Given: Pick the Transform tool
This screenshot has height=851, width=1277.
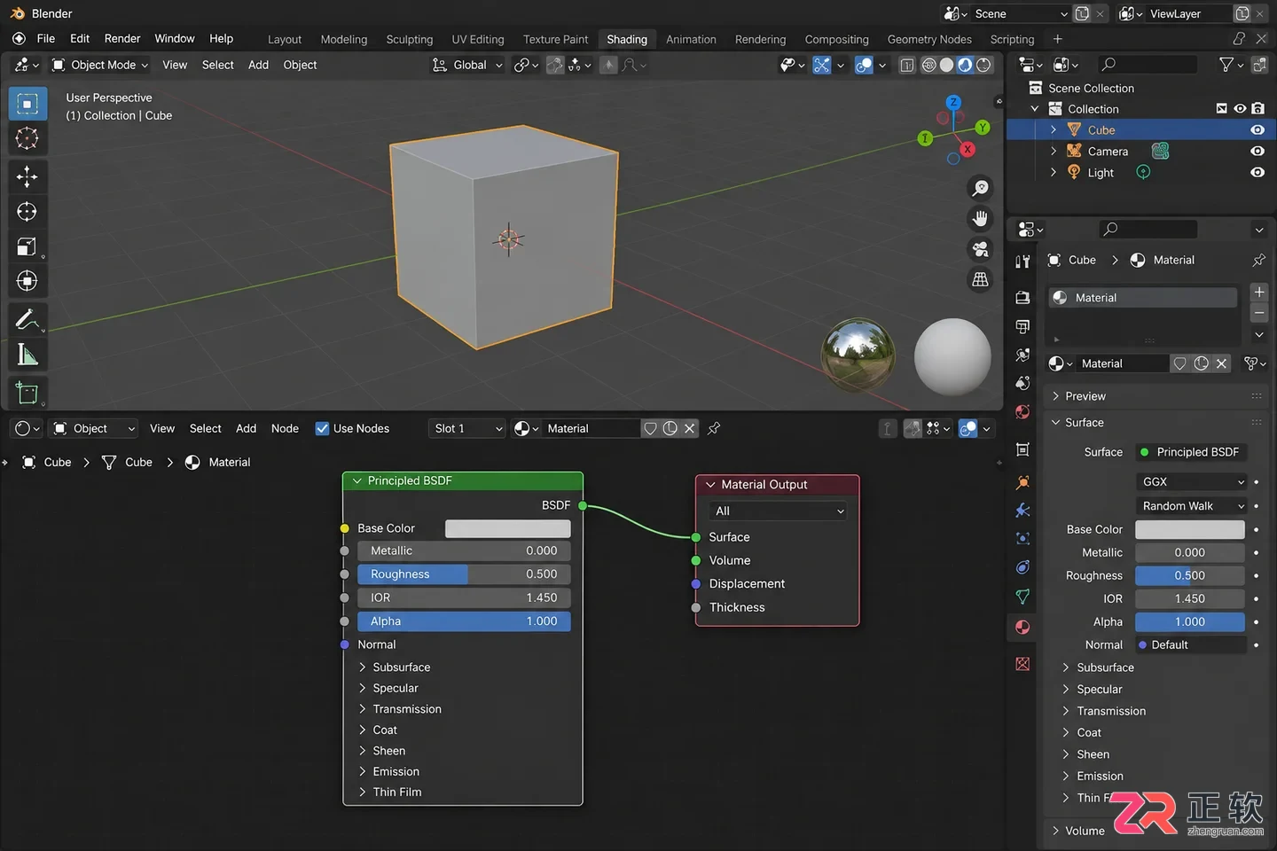Looking at the screenshot, I should coord(27,281).
